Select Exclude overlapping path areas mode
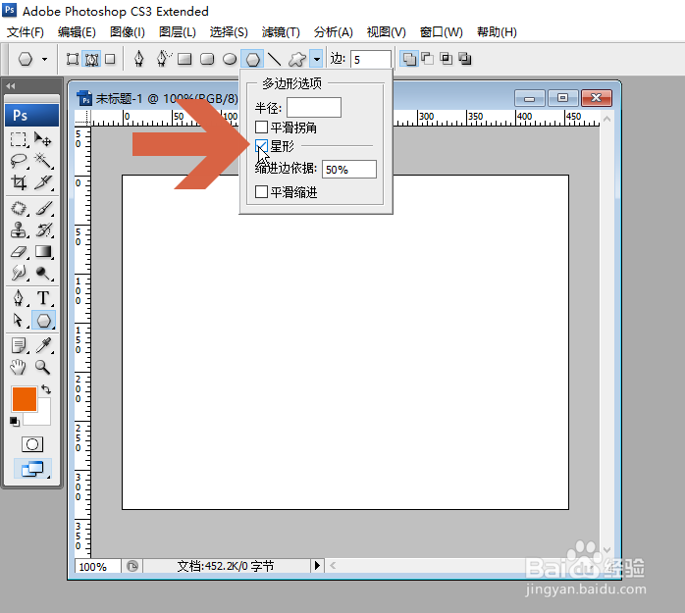This screenshot has height=613, width=685. [465, 59]
